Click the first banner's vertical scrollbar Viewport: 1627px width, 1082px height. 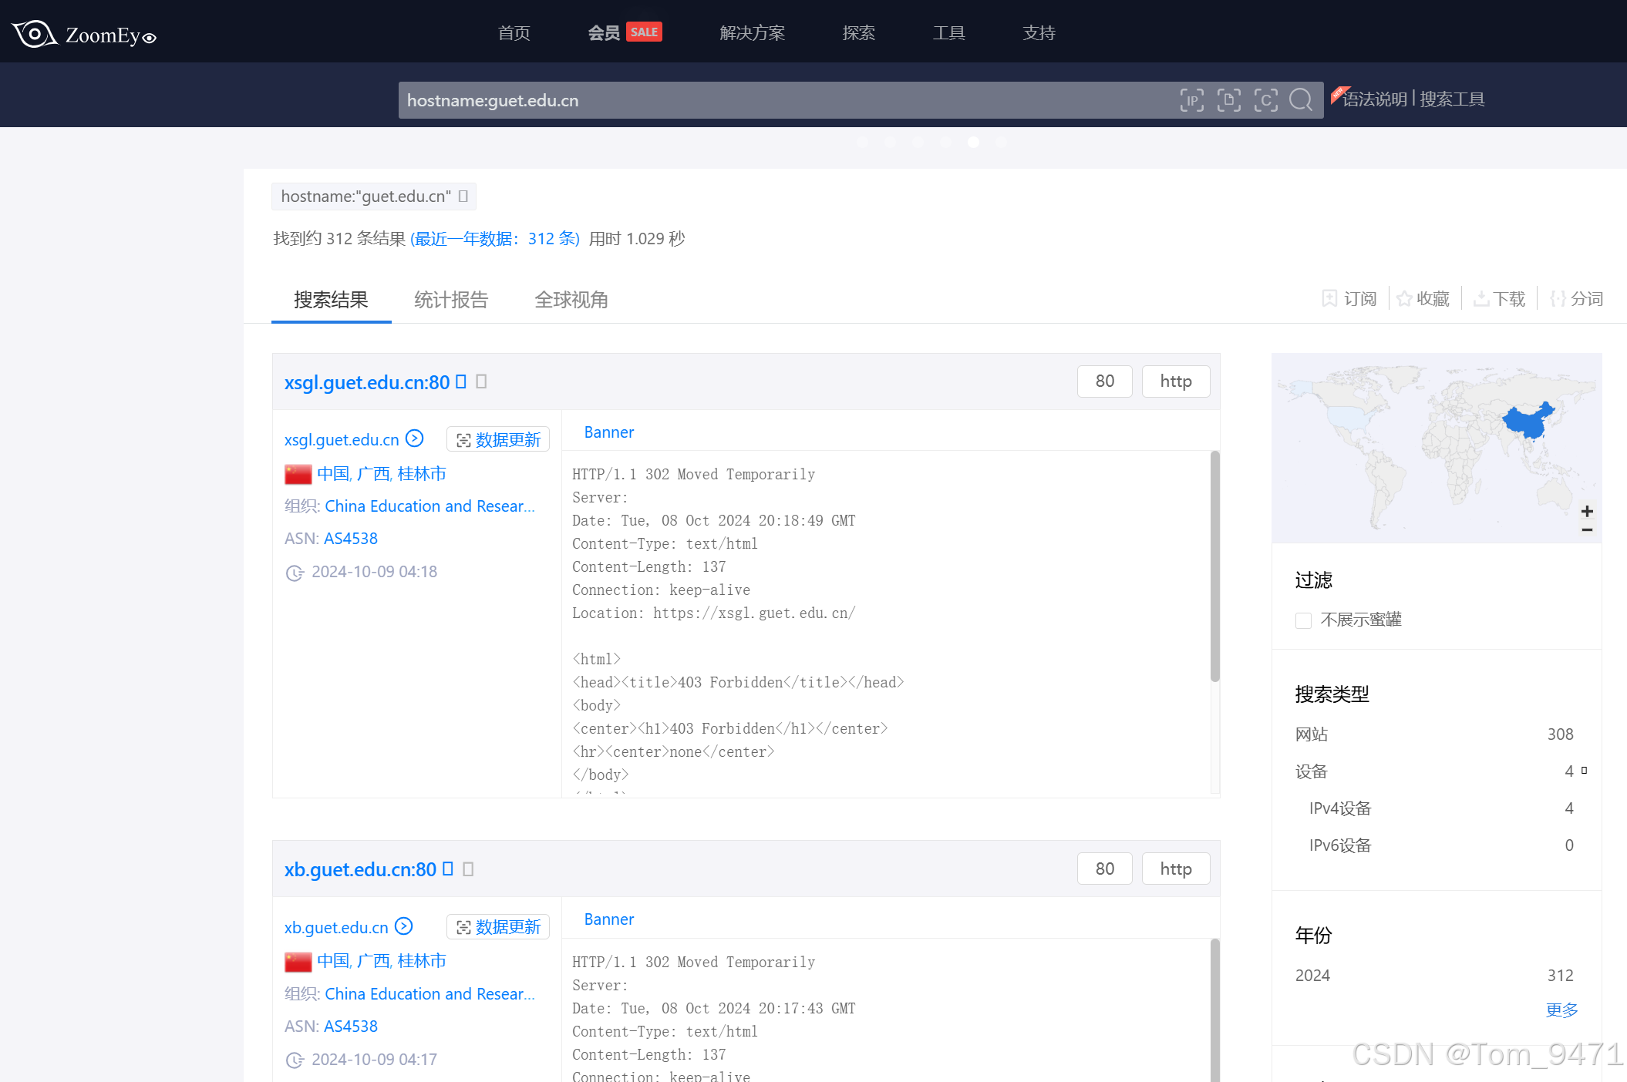[x=1214, y=567]
